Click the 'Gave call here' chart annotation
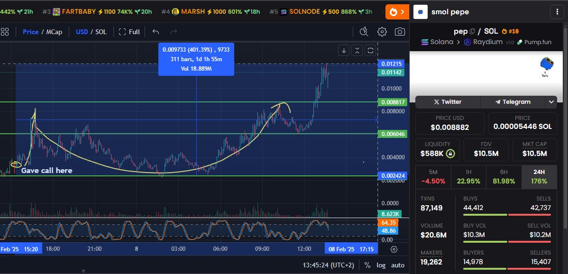The height and width of the screenshot is (274, 568). (47, 171)
